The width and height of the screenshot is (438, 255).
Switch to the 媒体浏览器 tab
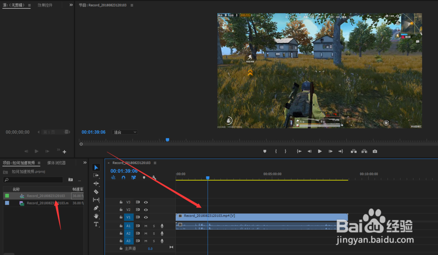point(57,163)
